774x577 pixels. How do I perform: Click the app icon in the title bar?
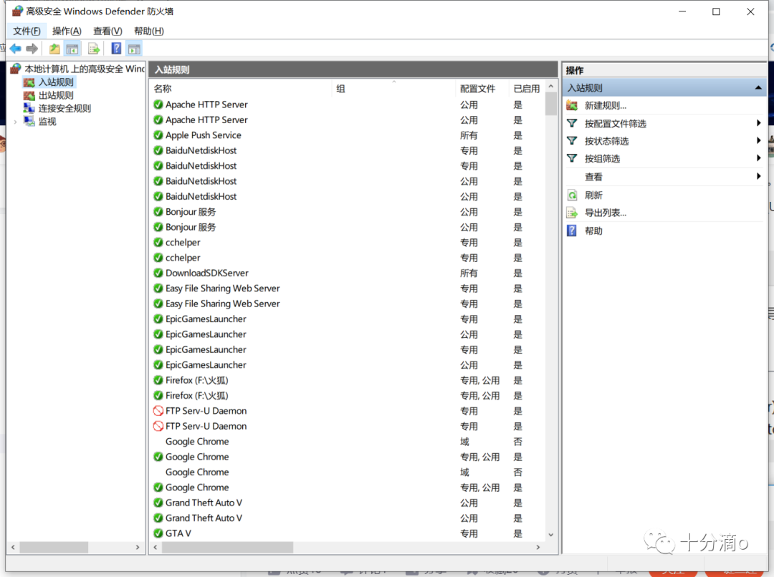(x=17, y=11)
